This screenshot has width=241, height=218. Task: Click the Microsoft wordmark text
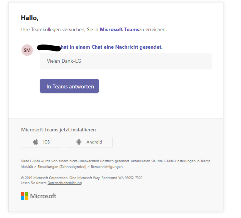pyautogui.click(x=43, y=196)
